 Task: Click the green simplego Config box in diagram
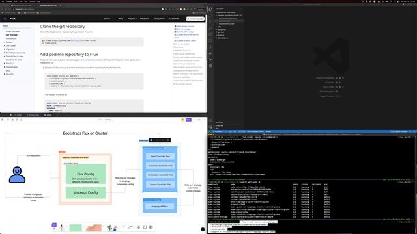tap(85, 192)
